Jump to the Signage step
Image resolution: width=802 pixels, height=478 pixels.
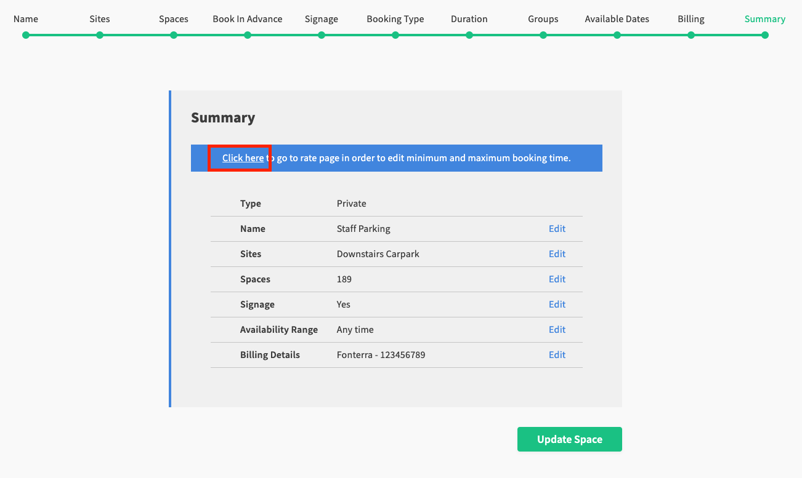coord(322,19)
